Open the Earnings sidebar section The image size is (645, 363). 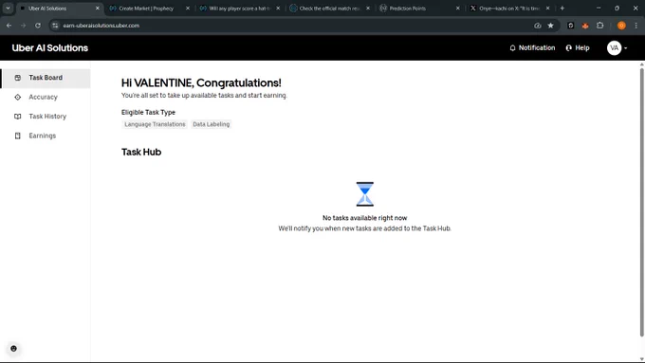point(46,136)
